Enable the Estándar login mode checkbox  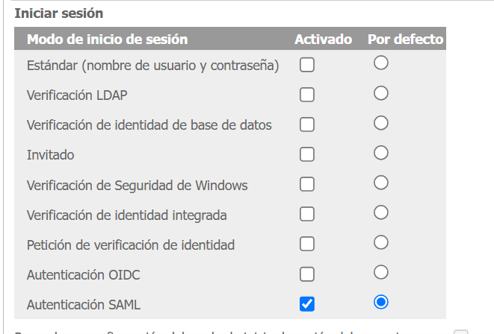point(306,65)
